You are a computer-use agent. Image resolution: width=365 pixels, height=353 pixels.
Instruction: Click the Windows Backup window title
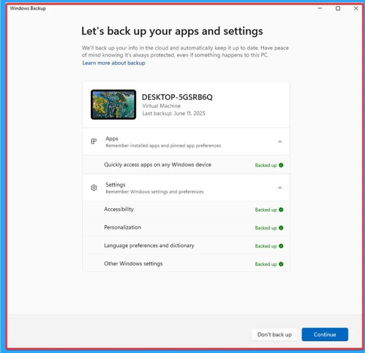28,9
